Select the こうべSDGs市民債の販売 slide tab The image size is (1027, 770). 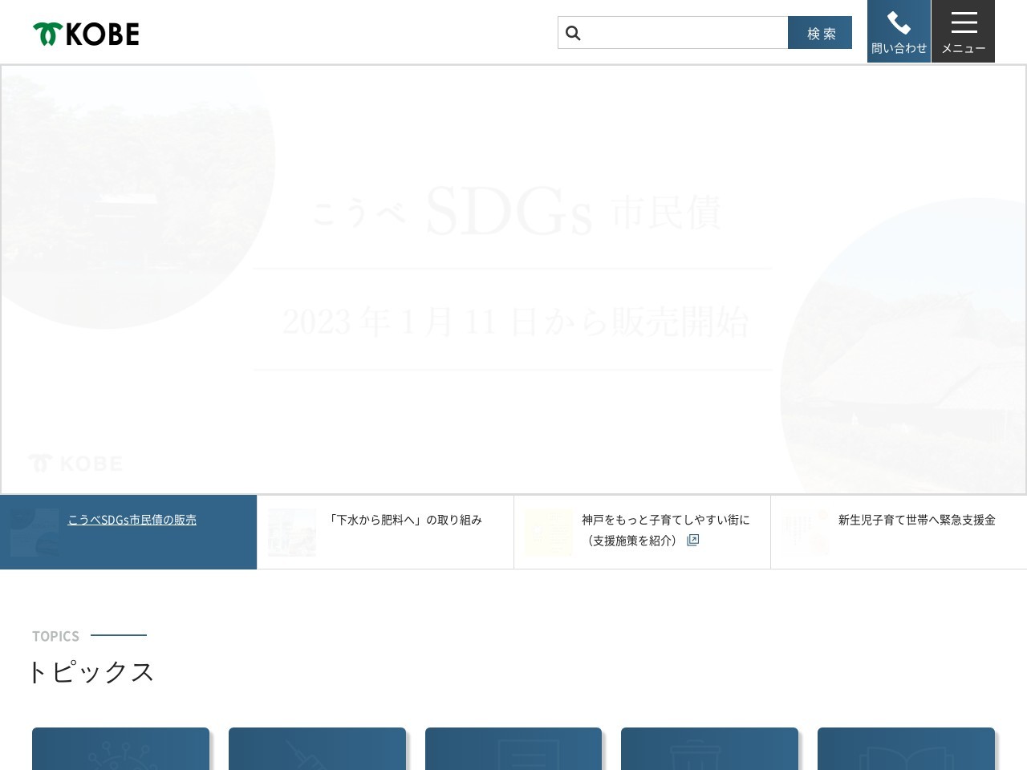[132, 520]
